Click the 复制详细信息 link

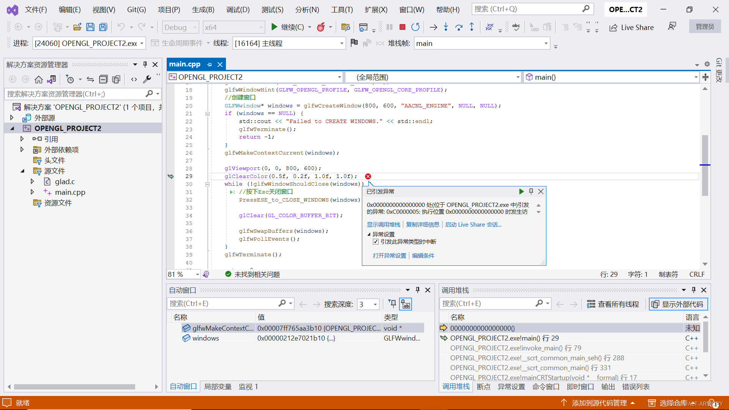tap(422, 224)
